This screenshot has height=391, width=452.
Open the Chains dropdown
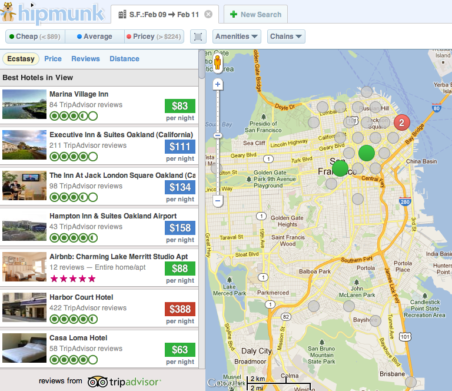[286, 37]
